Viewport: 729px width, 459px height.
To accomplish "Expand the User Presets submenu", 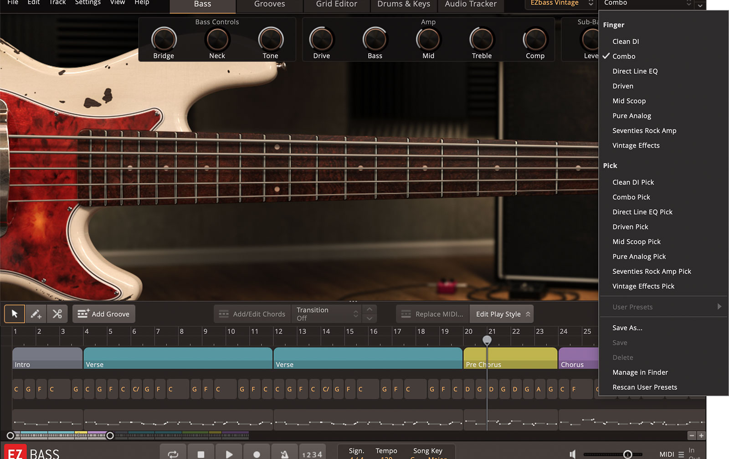I will pyautogui.click(x=663, y=307).
